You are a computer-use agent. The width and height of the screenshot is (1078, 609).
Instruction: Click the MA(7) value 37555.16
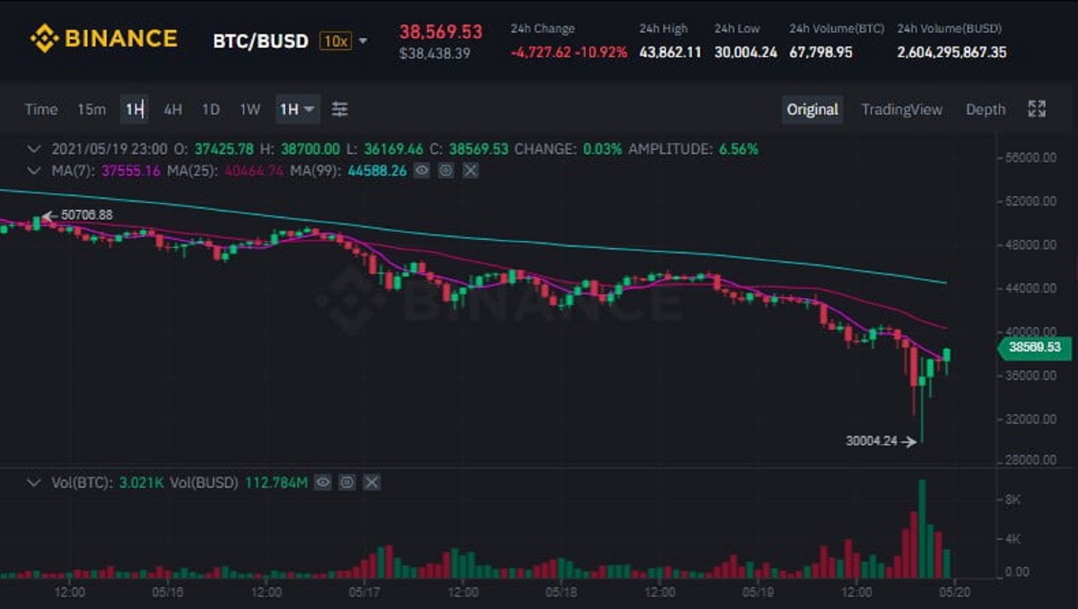click(x=131, y=170)
